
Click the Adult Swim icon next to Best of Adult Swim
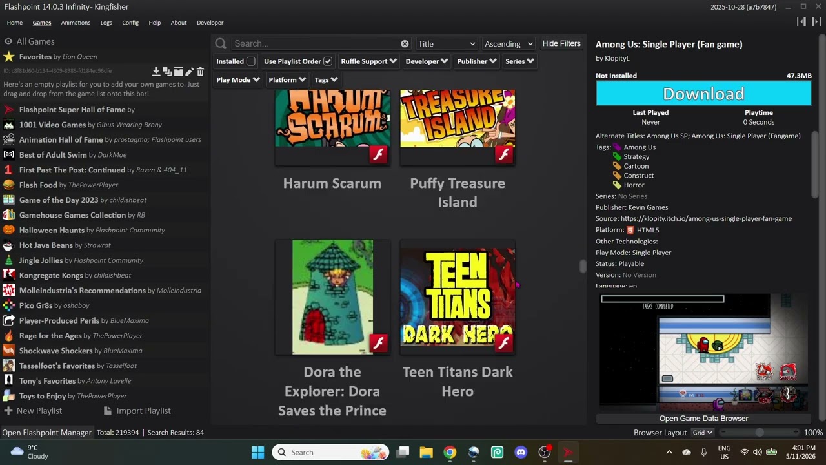coord(8,155)
